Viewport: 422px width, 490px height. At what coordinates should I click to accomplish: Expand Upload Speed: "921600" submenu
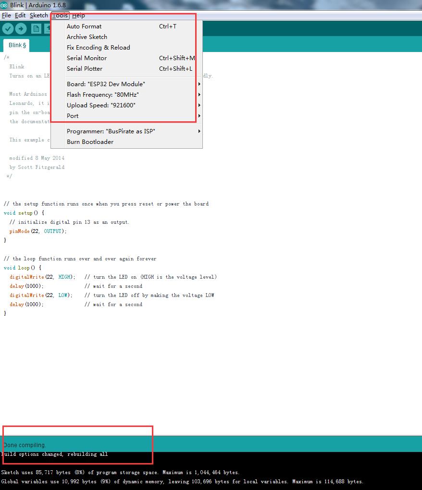point(126,105)
